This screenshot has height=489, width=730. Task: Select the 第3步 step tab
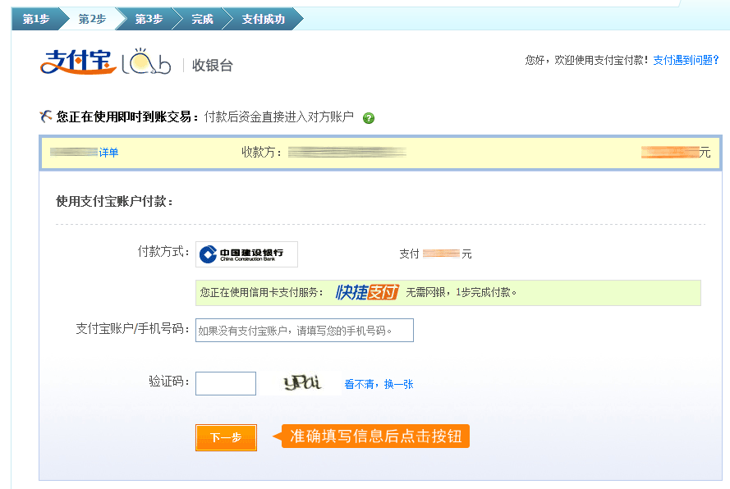[149, 19]
